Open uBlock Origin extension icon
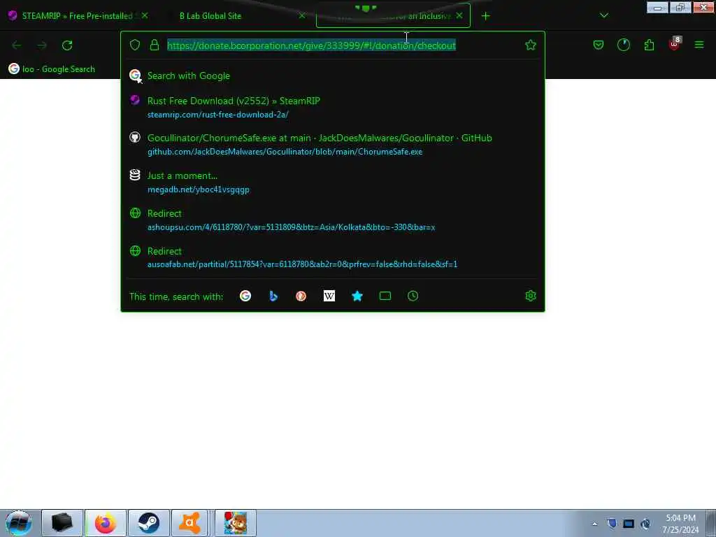716x537 pixels. (x=675, y=44)
